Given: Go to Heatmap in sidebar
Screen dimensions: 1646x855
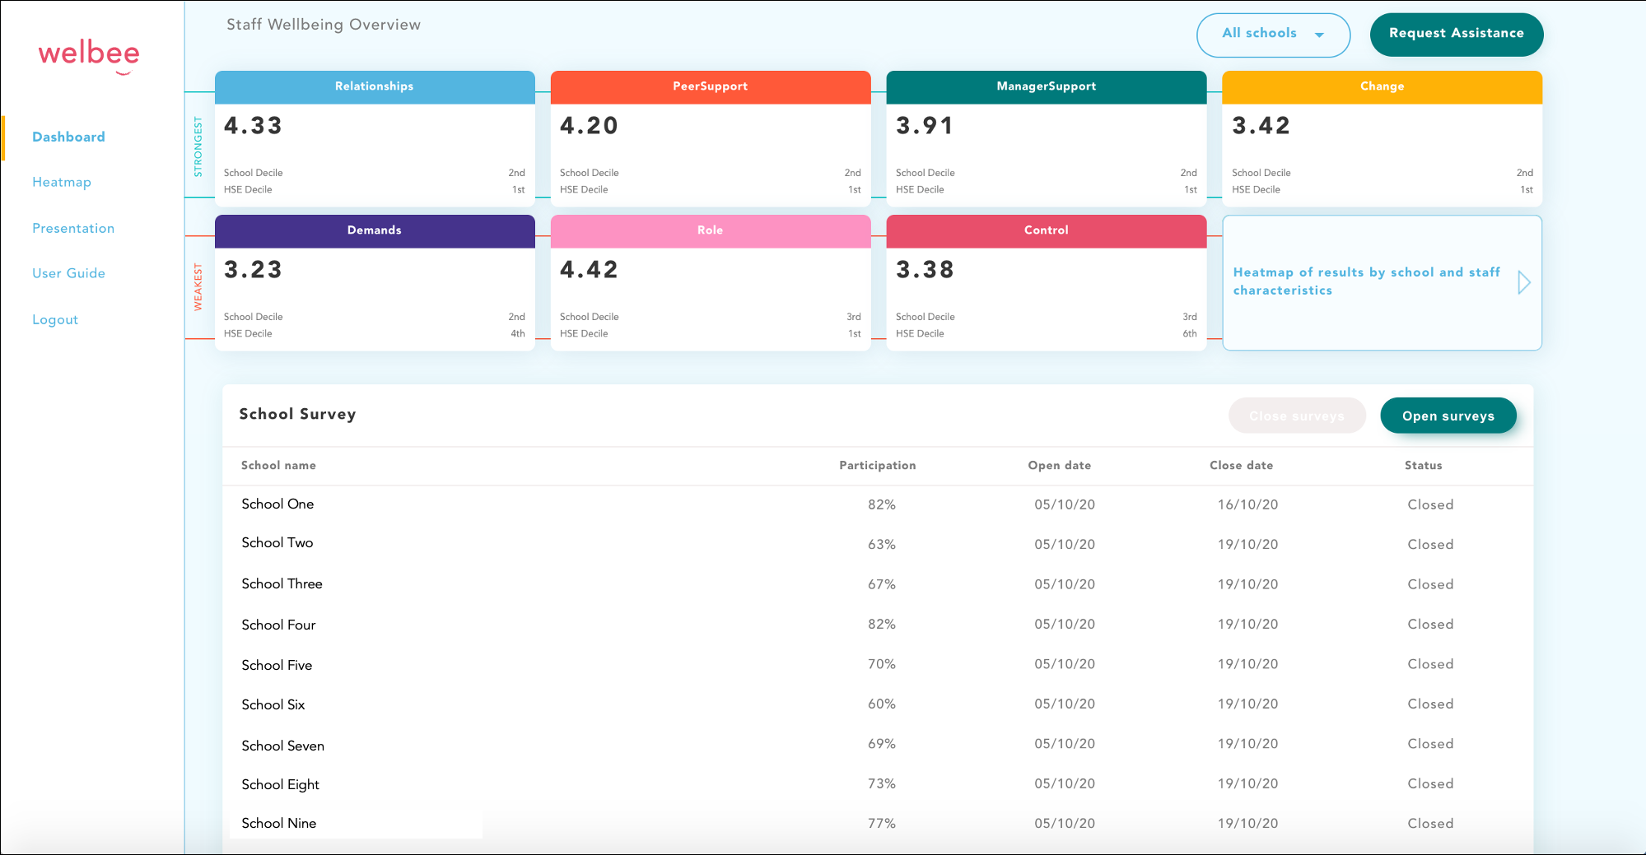Looking at the screenshot, I should tap(62, 183).
